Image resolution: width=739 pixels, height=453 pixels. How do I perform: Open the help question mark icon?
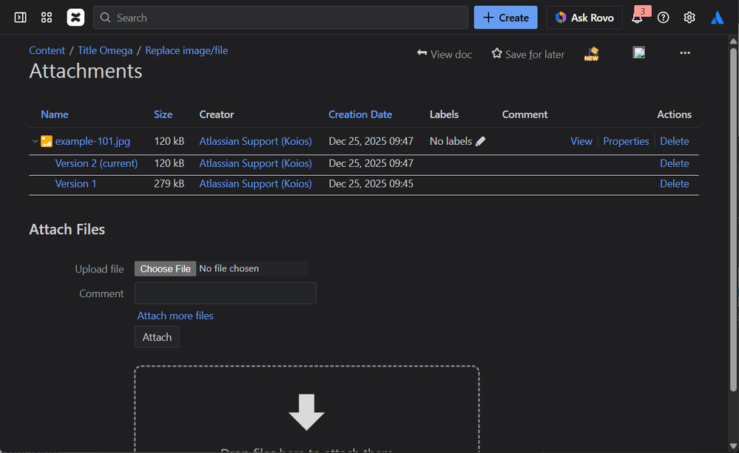coord(664,18)
